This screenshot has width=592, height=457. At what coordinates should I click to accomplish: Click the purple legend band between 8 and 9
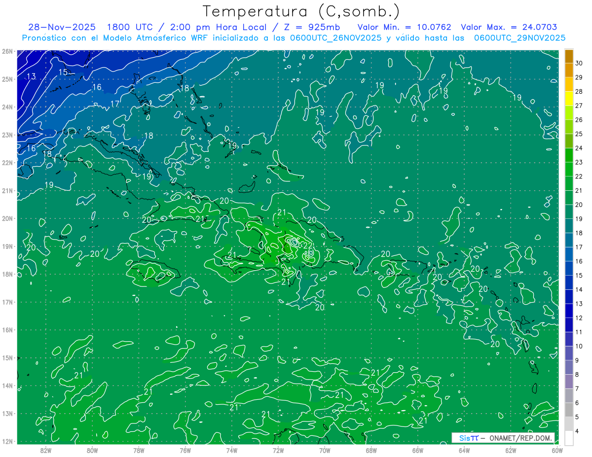pos(569,367)
